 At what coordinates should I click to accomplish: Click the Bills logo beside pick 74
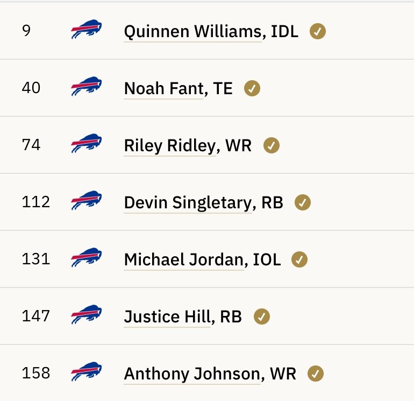click(x=87, y=143)
